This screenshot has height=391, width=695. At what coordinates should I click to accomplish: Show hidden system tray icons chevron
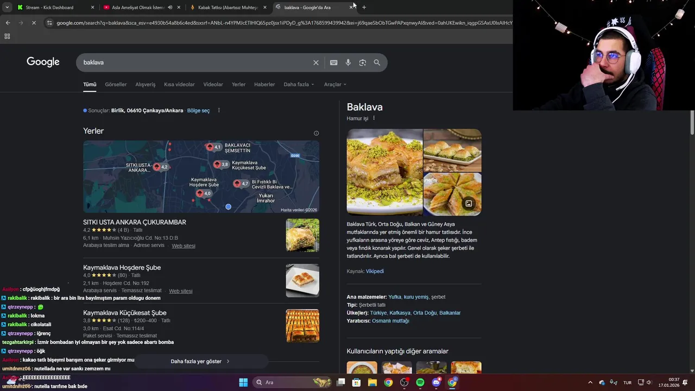(x=590, y=382)
